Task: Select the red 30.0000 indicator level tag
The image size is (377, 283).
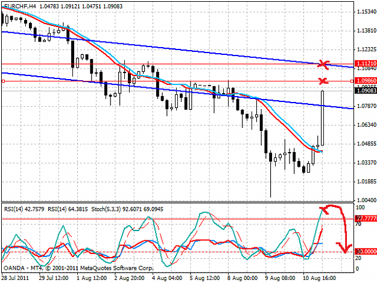Action: pyautogui.click(x=366, y=252)
